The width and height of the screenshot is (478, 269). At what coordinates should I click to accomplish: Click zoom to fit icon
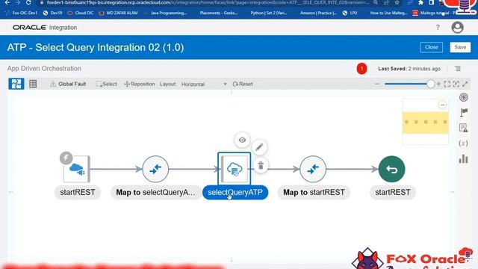click(x=447, y=84)
